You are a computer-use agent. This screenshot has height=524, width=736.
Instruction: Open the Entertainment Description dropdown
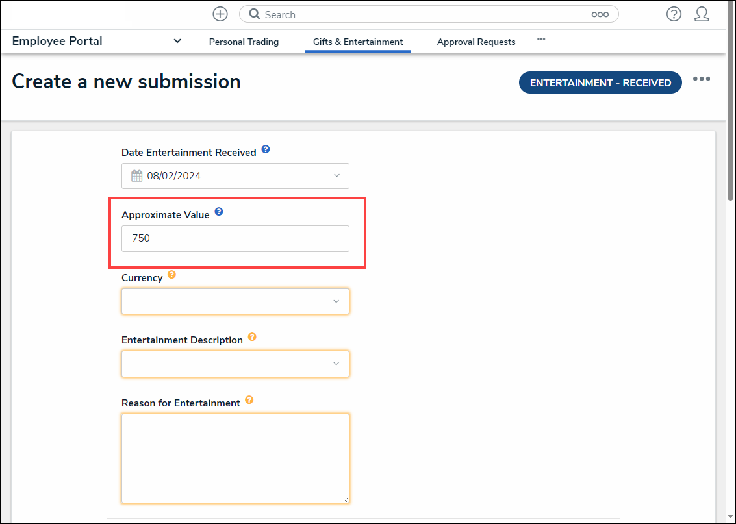[x=235, y=364]
